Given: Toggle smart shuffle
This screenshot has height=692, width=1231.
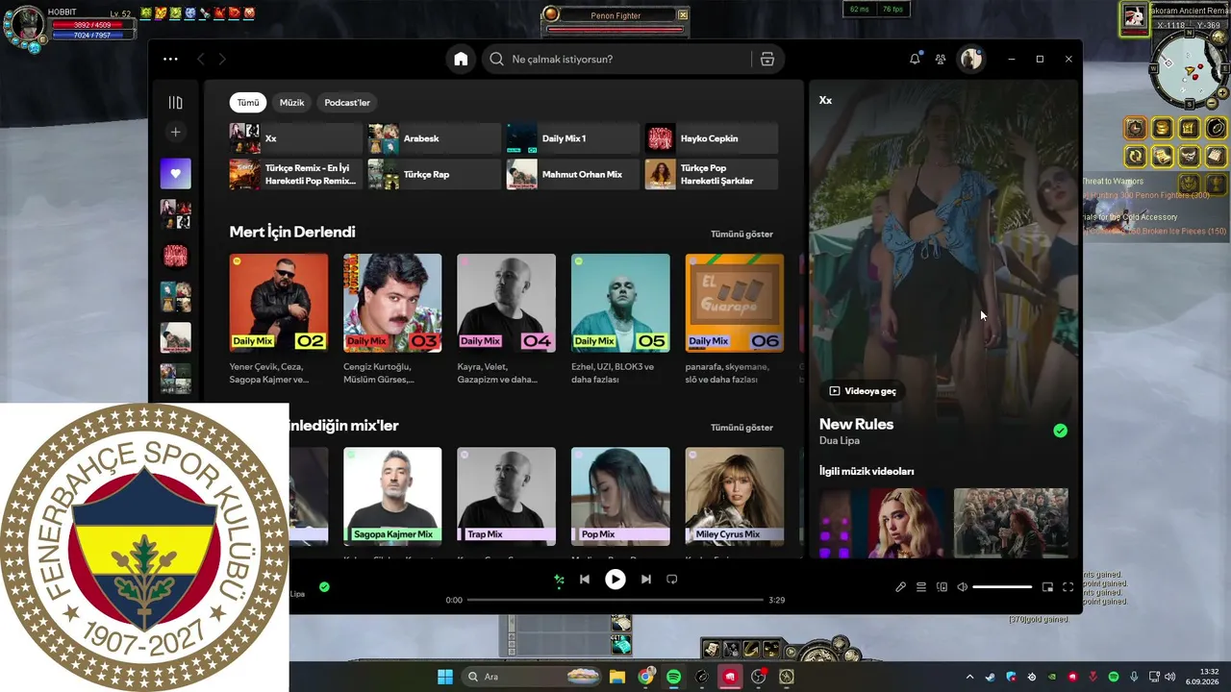Looking at the screenshot, I should (559, 580).
